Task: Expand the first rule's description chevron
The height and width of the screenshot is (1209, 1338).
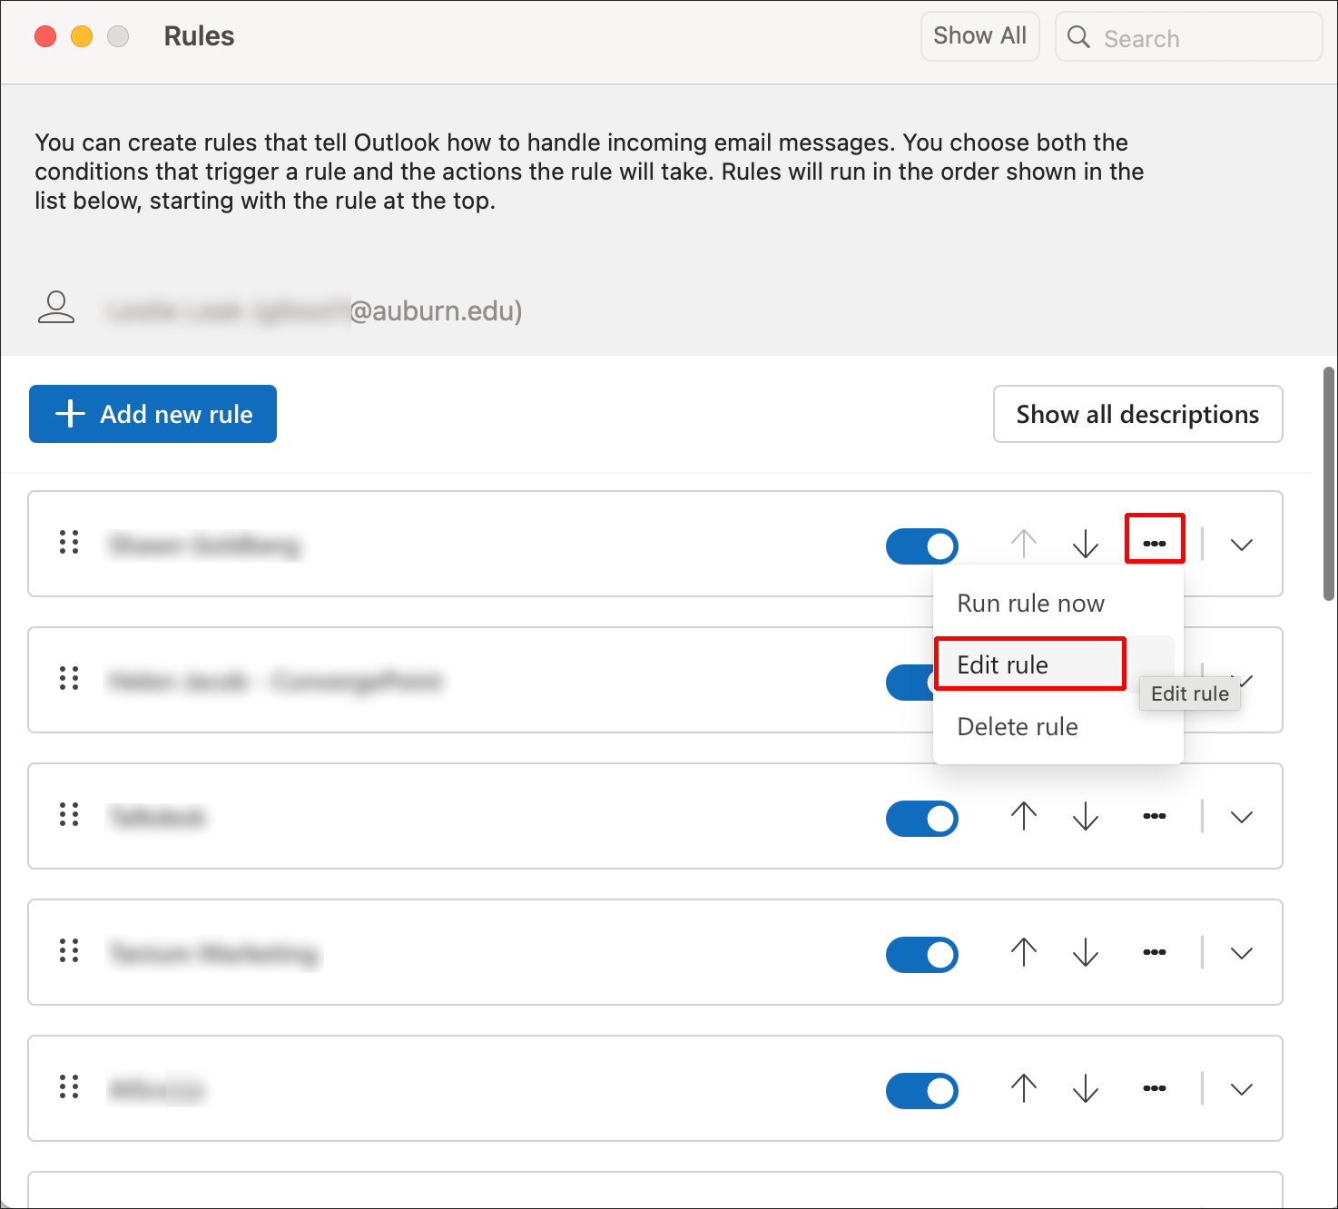Action: (x=1242, y=545)
